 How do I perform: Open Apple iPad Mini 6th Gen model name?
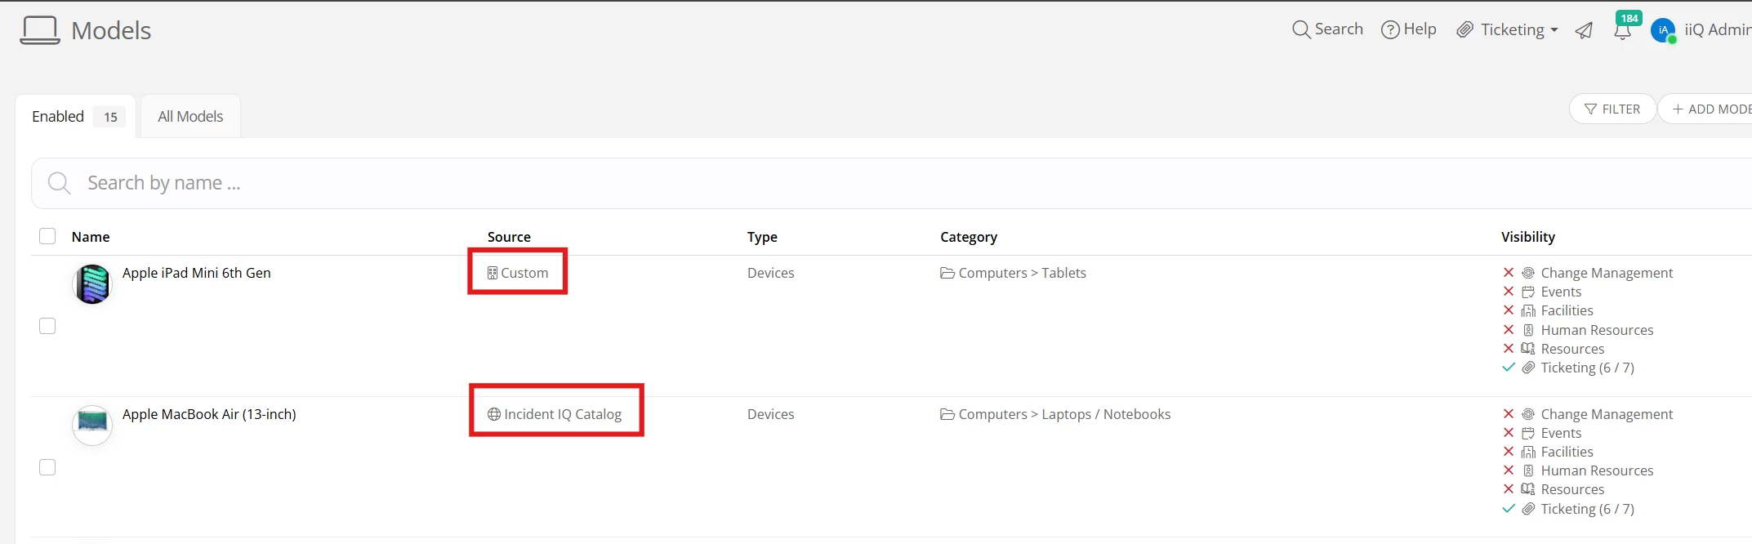point(197,273)
